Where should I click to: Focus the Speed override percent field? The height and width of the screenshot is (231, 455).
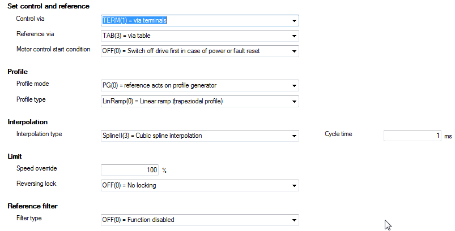(130, 170)
